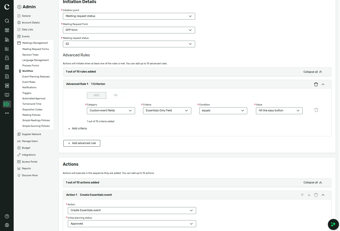The height and width of the screenshot is (231, 340).
Task: Open the Value dropdown
Action: pyautogui.click(x=279, y=111)
